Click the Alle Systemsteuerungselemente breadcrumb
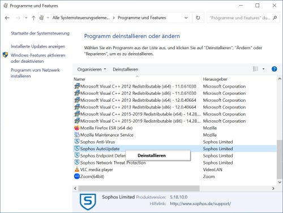 (81, 18)
